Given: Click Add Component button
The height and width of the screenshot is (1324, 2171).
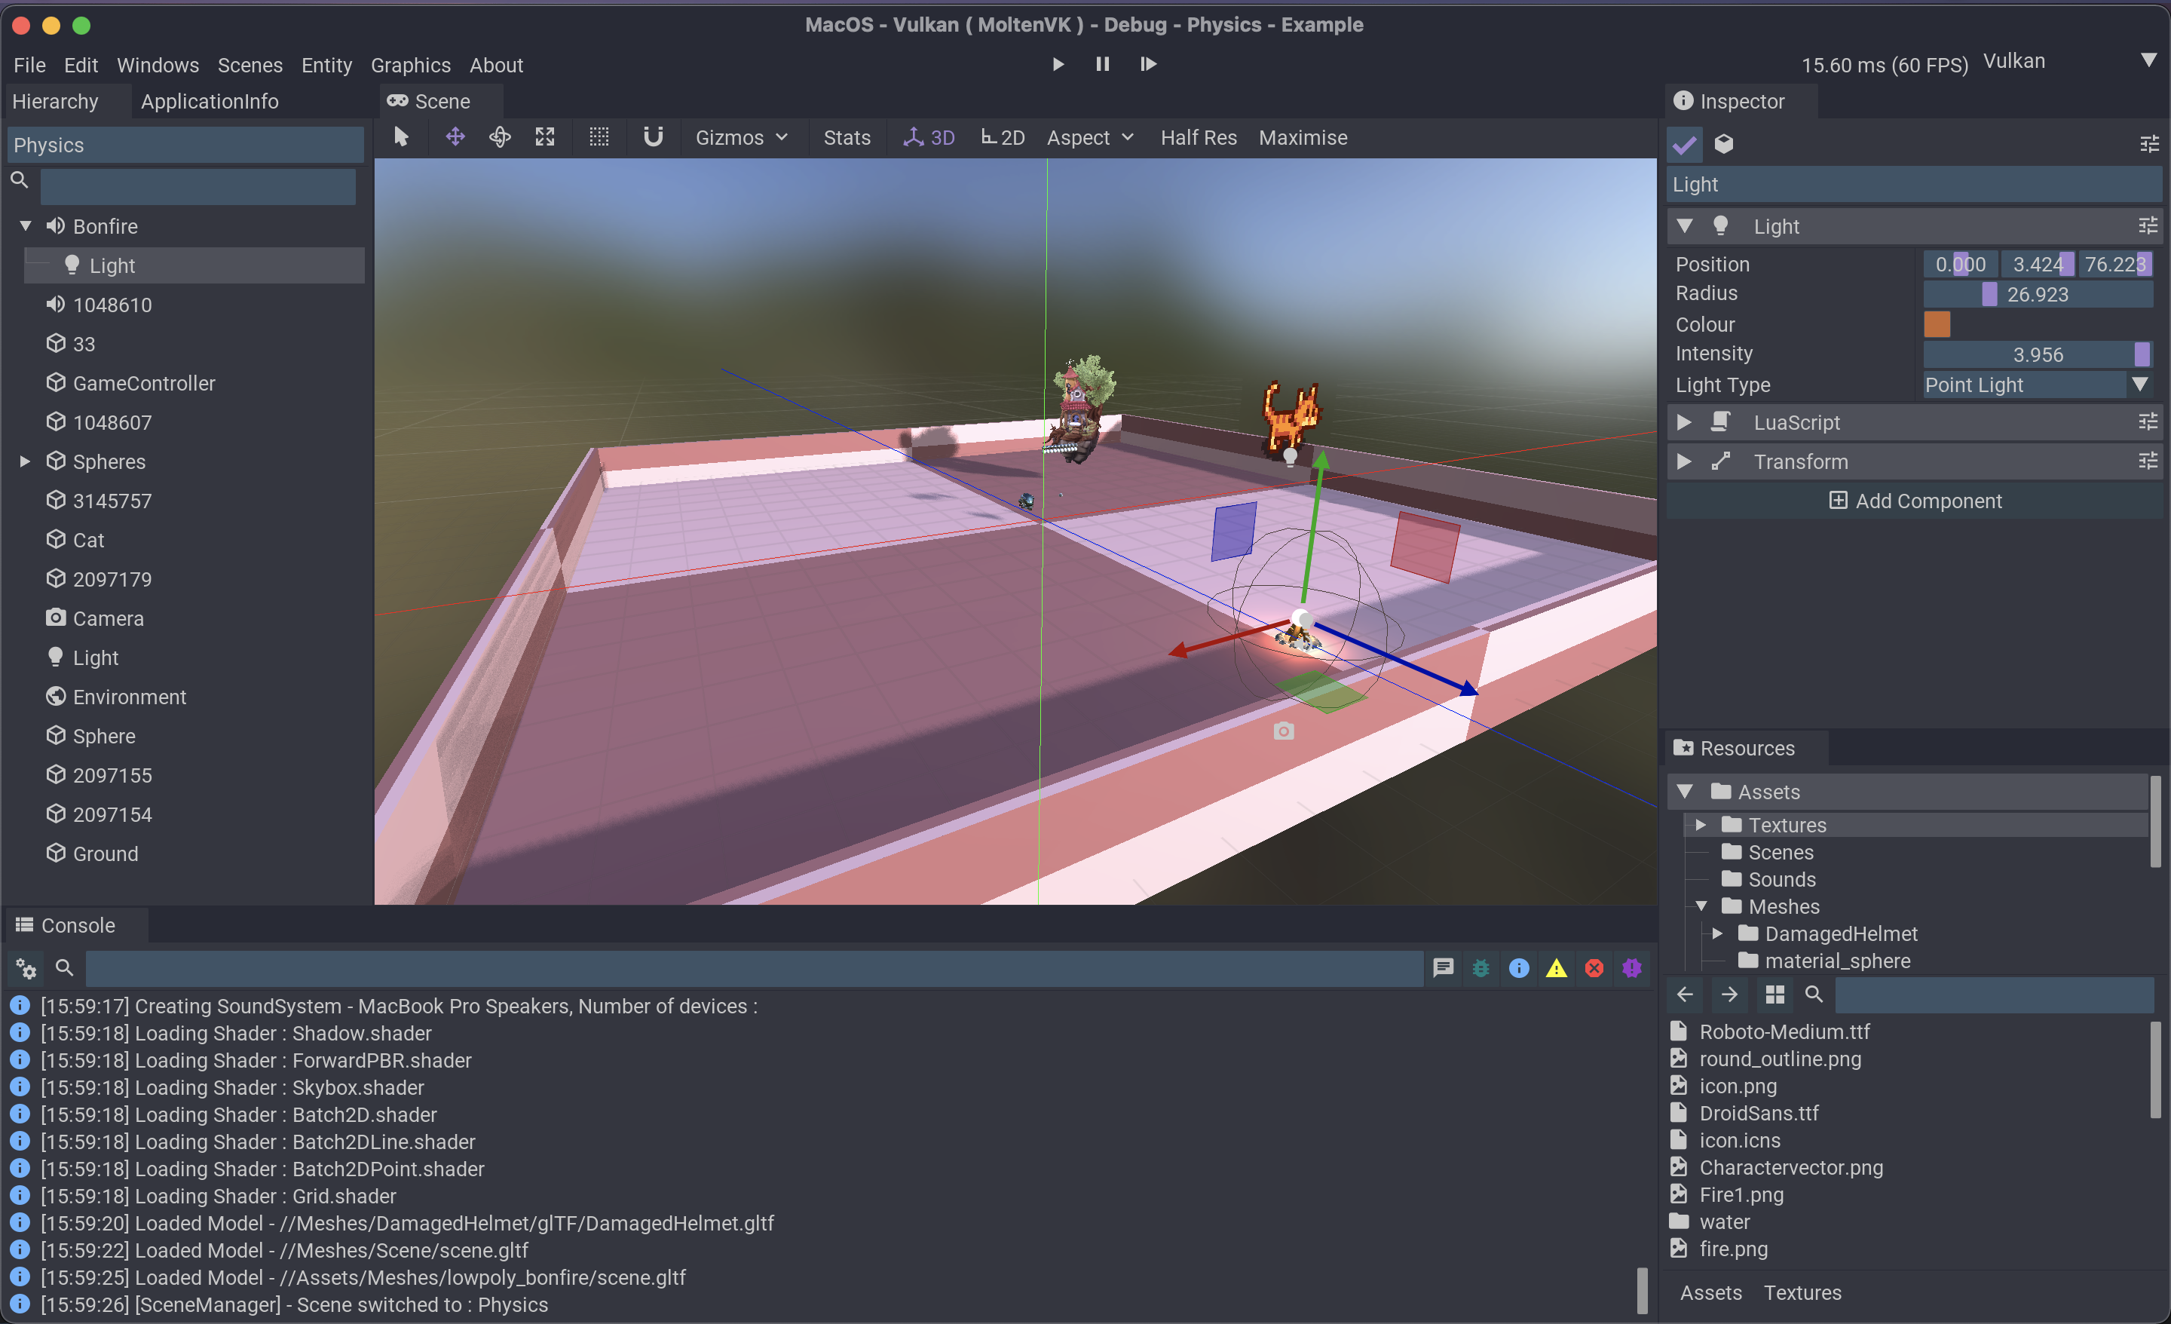Looking at the screenshot, I should click(1915, 501).
